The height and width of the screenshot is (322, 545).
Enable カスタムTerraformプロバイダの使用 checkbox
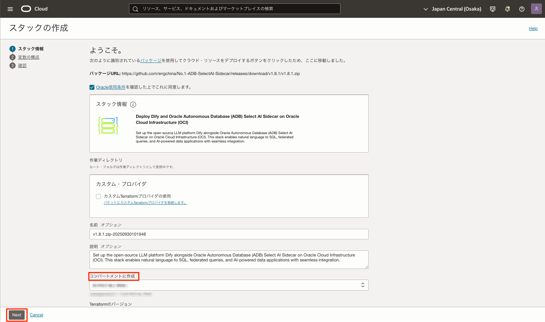coord(99,196)
